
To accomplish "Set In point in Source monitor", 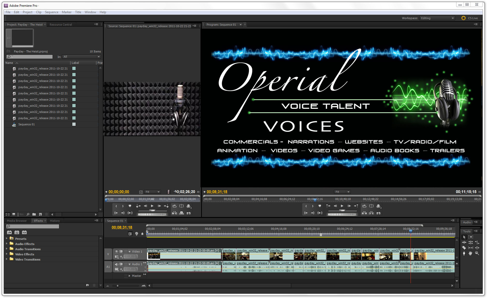I will point(116,206).
